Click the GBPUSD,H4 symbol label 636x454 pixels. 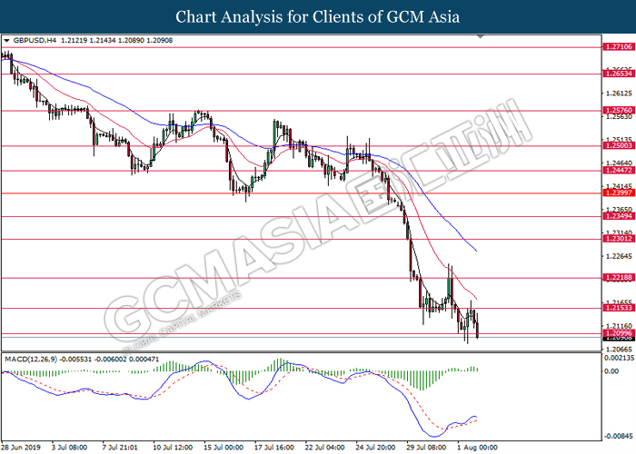pos(33,41)
